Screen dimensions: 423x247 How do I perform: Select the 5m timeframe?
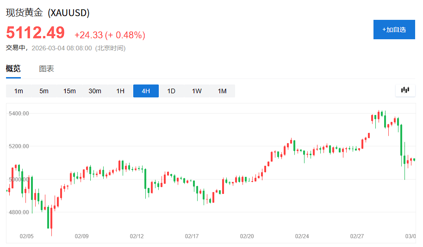44,91
